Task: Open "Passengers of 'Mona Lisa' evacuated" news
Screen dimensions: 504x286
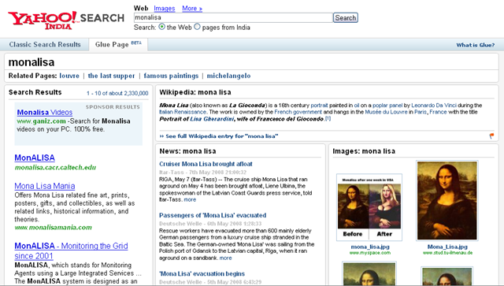Action: click(x=213, y=216)
